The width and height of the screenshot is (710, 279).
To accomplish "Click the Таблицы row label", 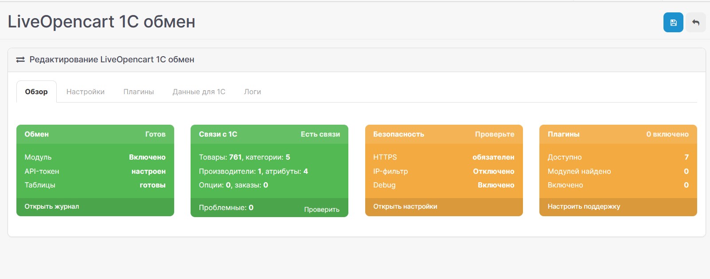I will tap(40, 185).
